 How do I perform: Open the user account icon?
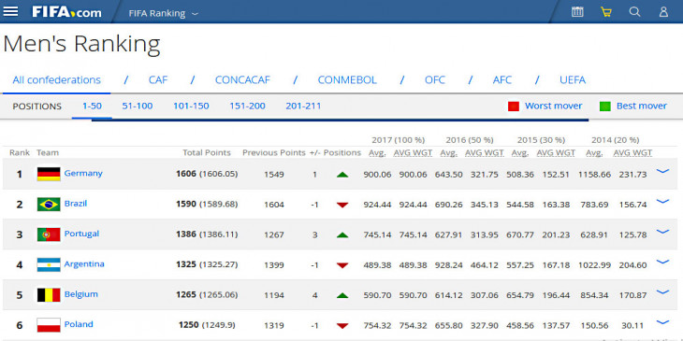pyautogui.click(x=663, y=12)
